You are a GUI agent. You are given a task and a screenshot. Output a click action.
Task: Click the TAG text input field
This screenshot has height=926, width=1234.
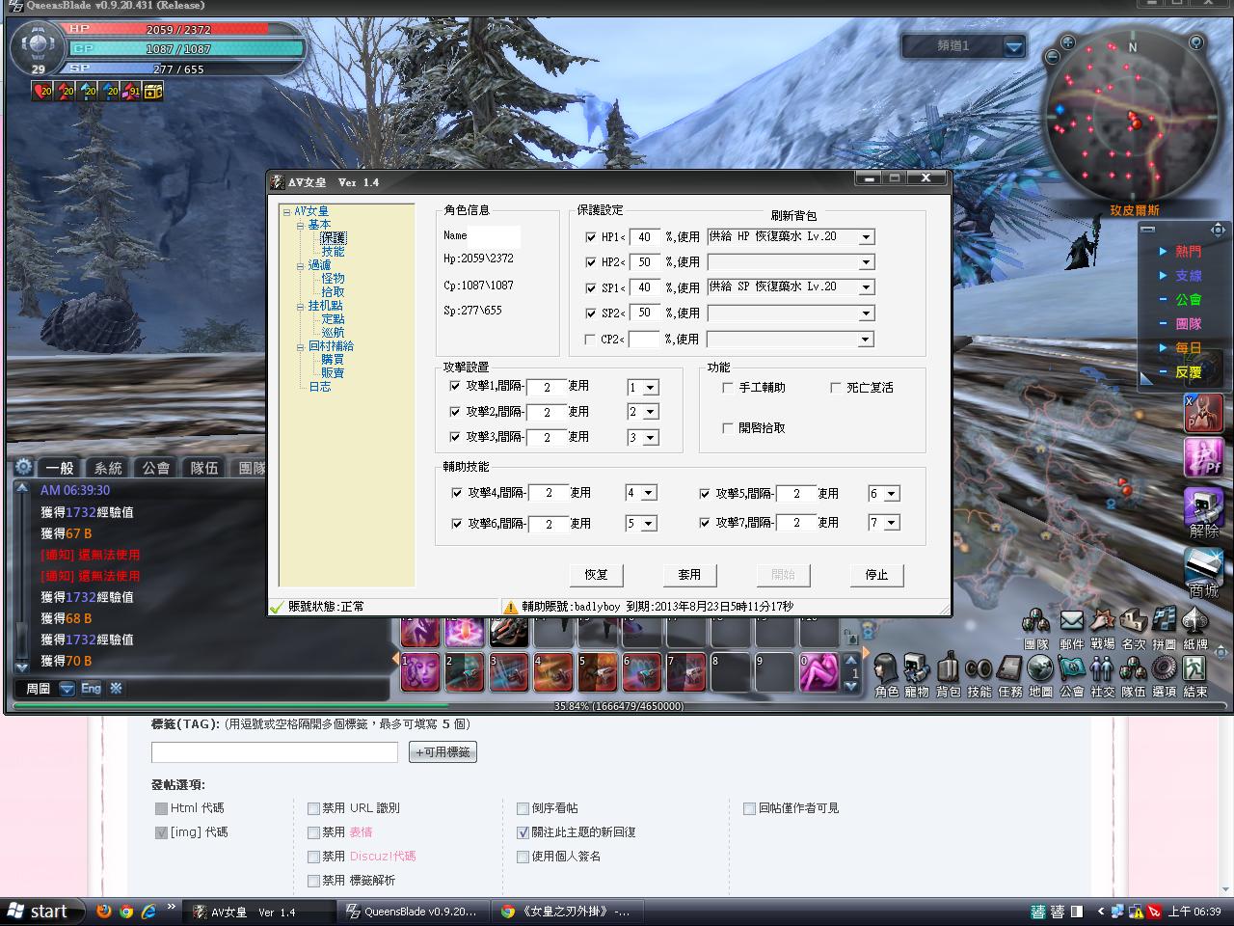pos(275,752)
